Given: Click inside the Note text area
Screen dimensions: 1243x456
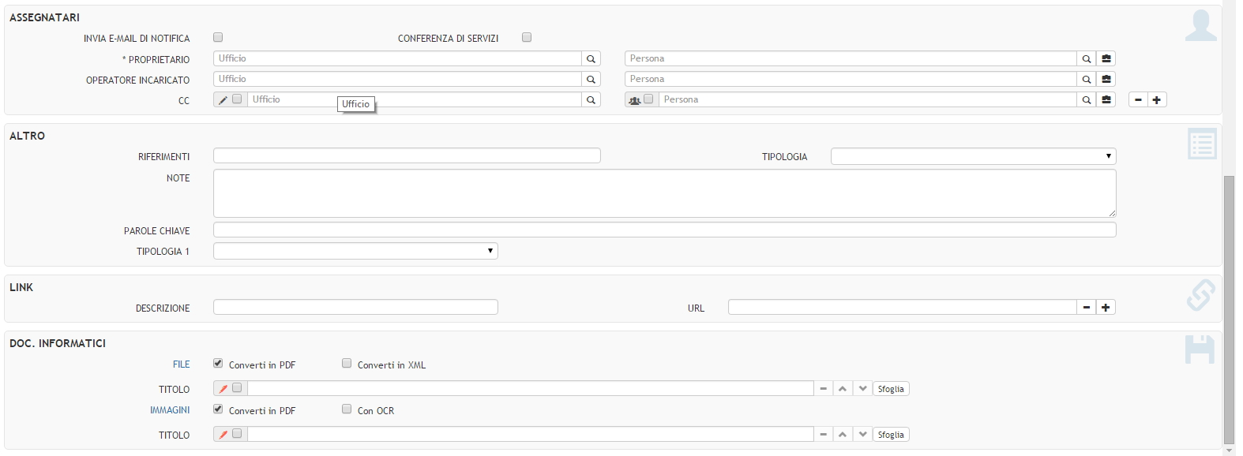Looking at the screenshot, I should [663, 193].
